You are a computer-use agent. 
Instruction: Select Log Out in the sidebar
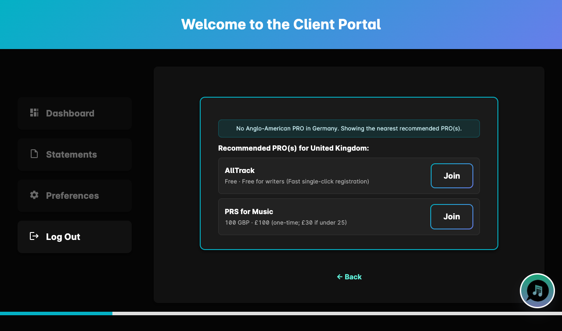click(75, 237)
